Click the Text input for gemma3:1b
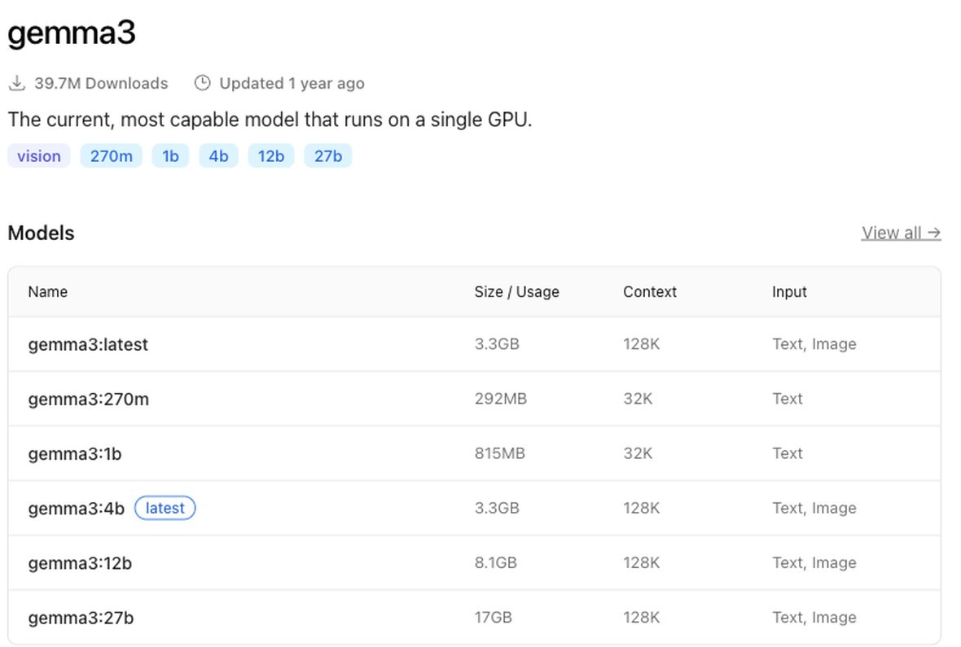Viewport: 961px width, 647px height. click(788, 453)
